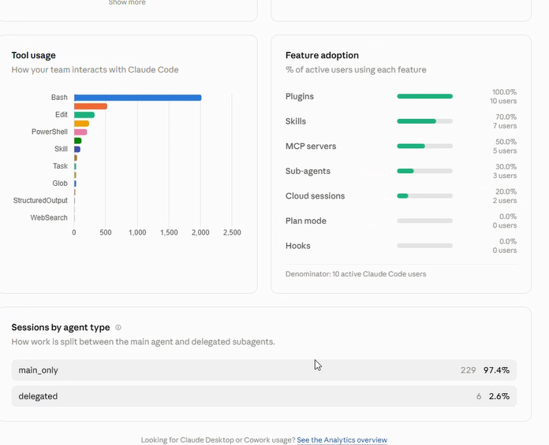Click the Sub-agents adoption progress bar
Image resolution: width=549 pixels, height=445 pixels.
point(424,171)
